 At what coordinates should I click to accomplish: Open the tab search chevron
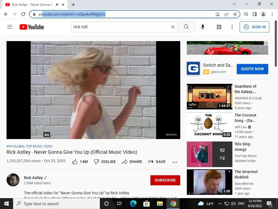(234, 4)
